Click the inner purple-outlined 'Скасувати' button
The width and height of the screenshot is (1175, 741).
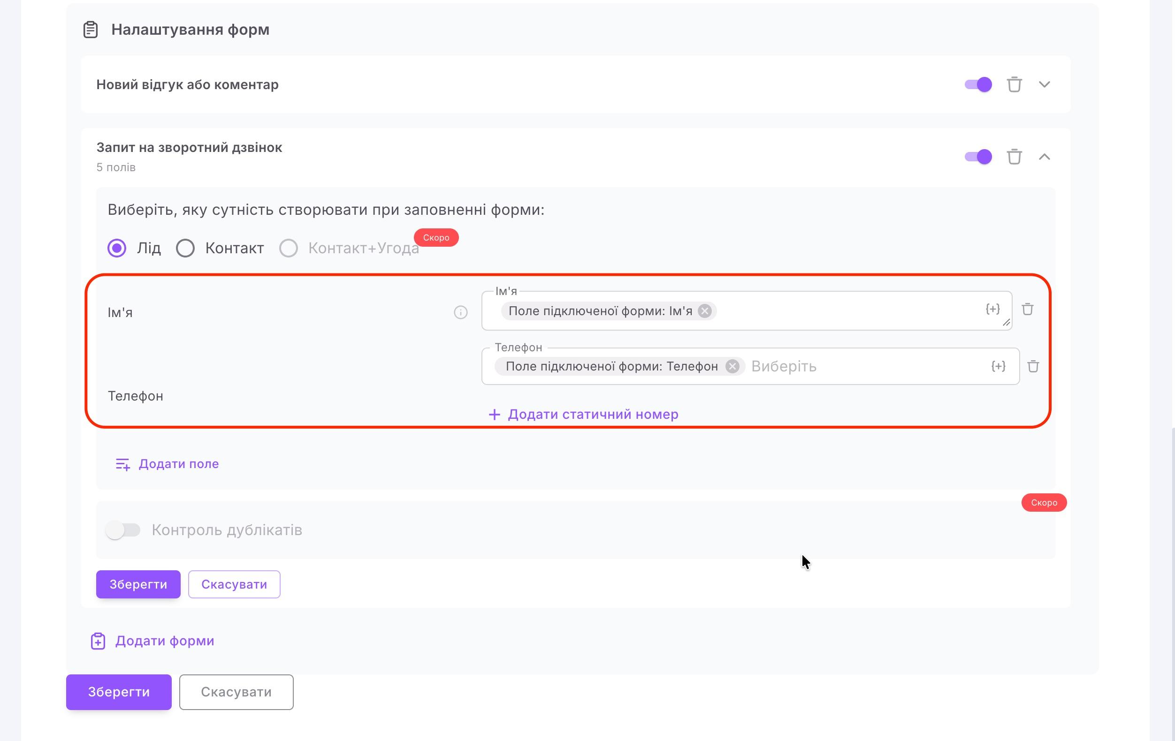pos(234,584)
